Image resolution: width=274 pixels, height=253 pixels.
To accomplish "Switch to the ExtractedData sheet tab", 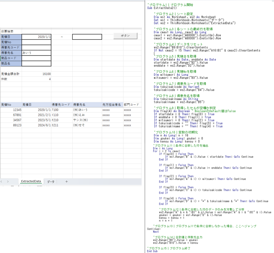I will click(x=31, y=181).
